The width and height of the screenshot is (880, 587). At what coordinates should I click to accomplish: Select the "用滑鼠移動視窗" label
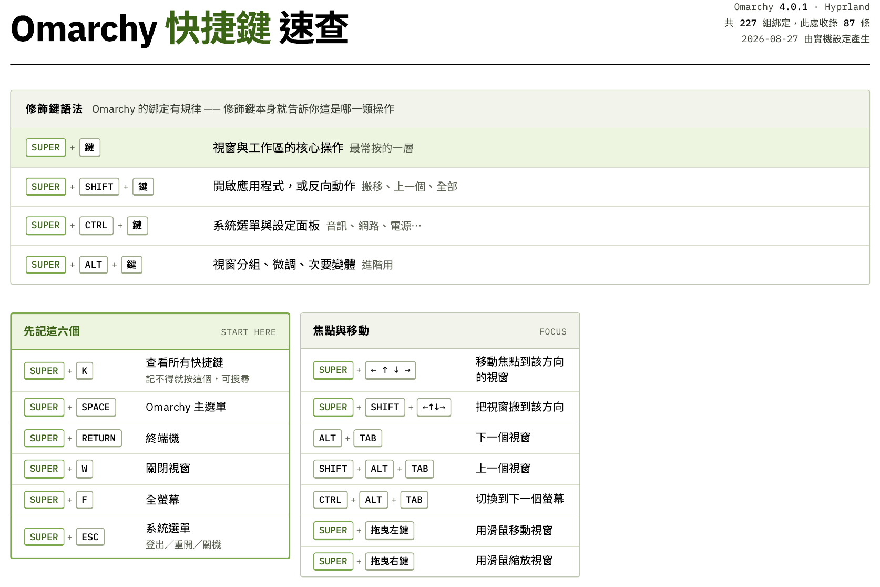tap(514, 531)
